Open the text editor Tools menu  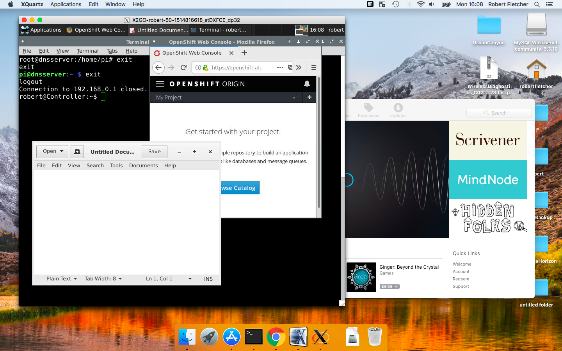click(116, 165)
